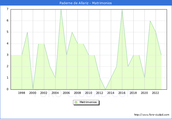The width and height of the screenshot is (172, 119).
Task: Click the y-axis label 6
Action: click(7, 20)
